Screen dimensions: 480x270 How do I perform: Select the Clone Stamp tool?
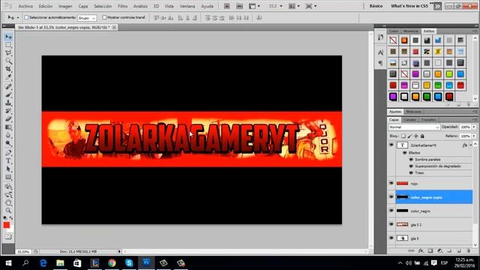[8, 103]
